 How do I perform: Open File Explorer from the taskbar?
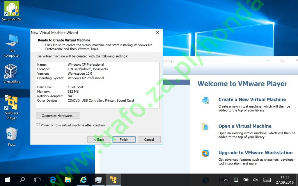point(68,180)
